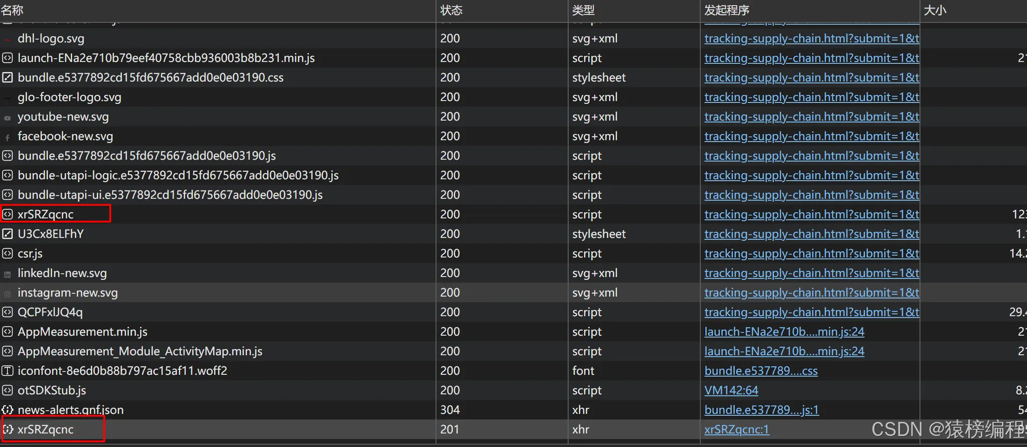The width and height of the screenshot is (1027, 447).
Task: Open the xrSRZqcnc:1 initiator link
Action: [x=737, y=429]
